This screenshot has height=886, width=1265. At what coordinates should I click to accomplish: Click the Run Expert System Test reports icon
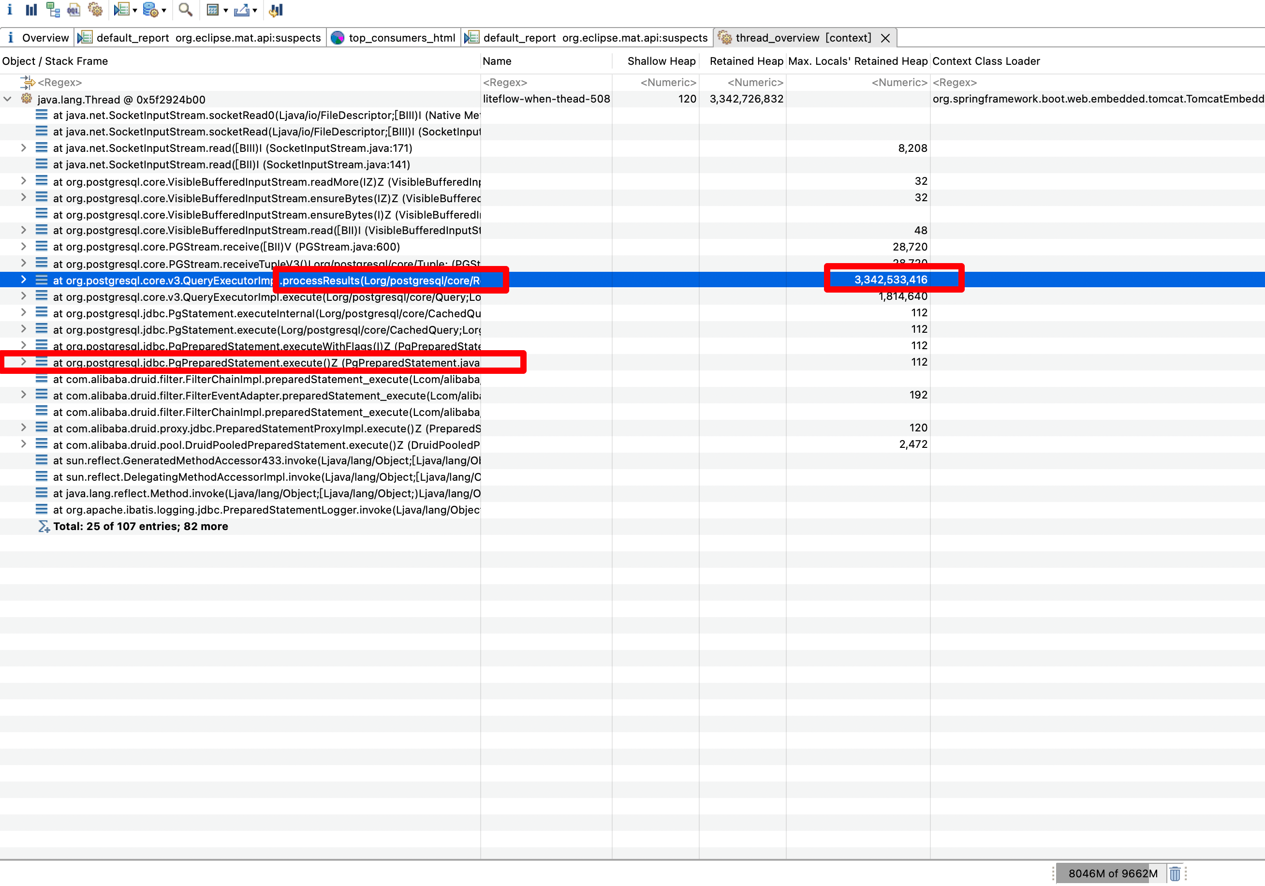(121, 9)
